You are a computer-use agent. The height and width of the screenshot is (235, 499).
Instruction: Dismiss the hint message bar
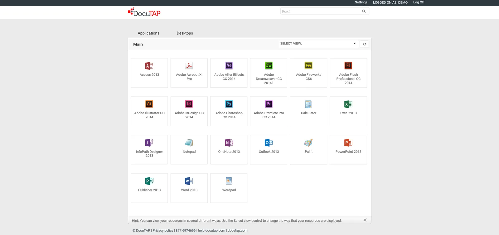pos(365,220)
